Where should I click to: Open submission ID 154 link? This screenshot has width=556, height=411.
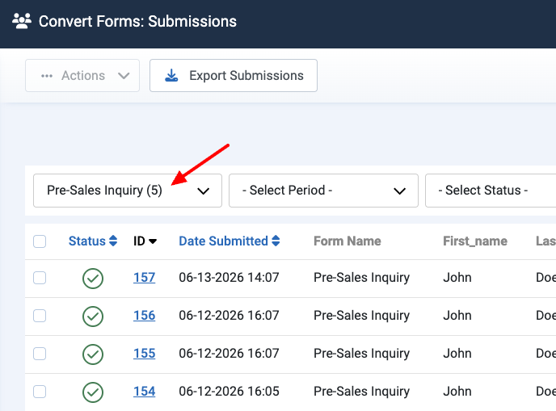pyautogui.click(x=145, y=391)
